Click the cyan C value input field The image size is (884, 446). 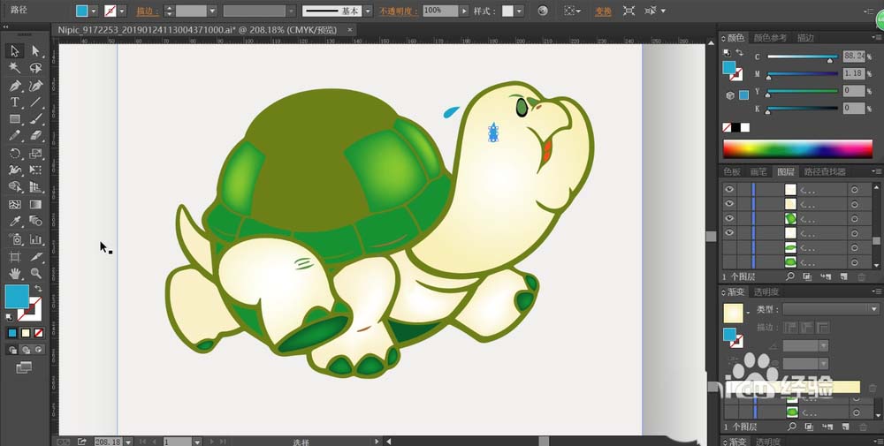852,56
